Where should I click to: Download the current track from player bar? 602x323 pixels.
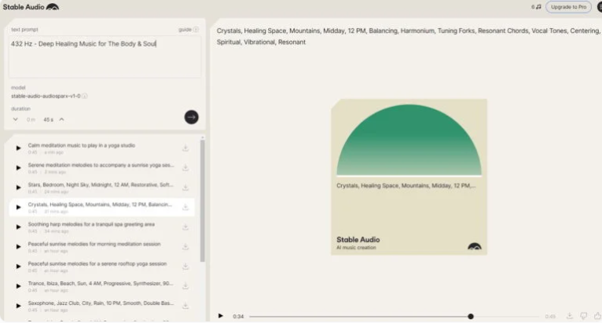pyautogui.click(x=569, y=316)
